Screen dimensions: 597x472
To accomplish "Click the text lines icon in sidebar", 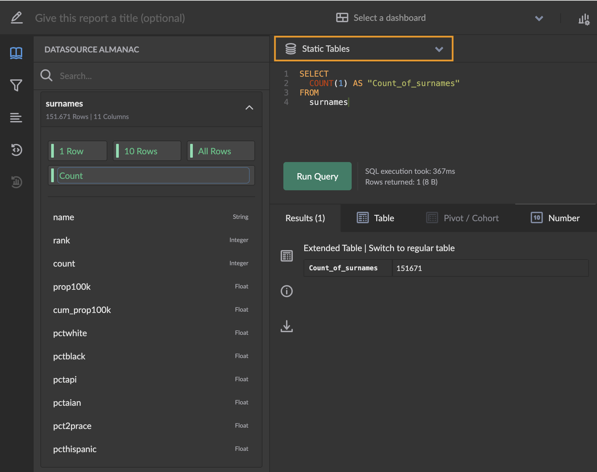I will (x=16, y=118).
